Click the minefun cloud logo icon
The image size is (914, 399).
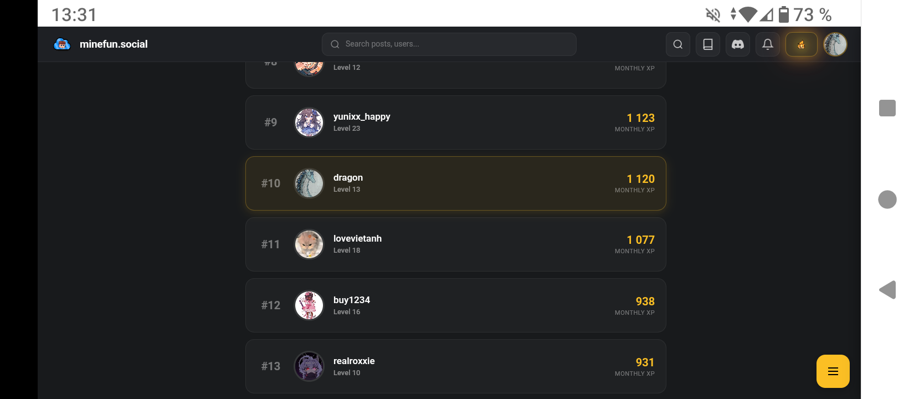pos(62,44)
